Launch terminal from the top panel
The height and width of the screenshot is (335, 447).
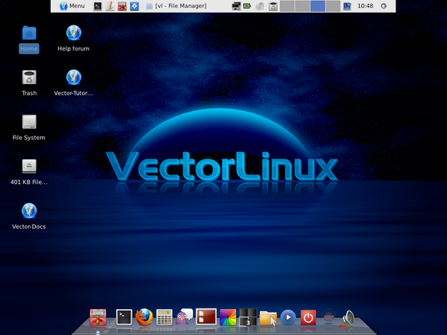[x=98, y=6]
